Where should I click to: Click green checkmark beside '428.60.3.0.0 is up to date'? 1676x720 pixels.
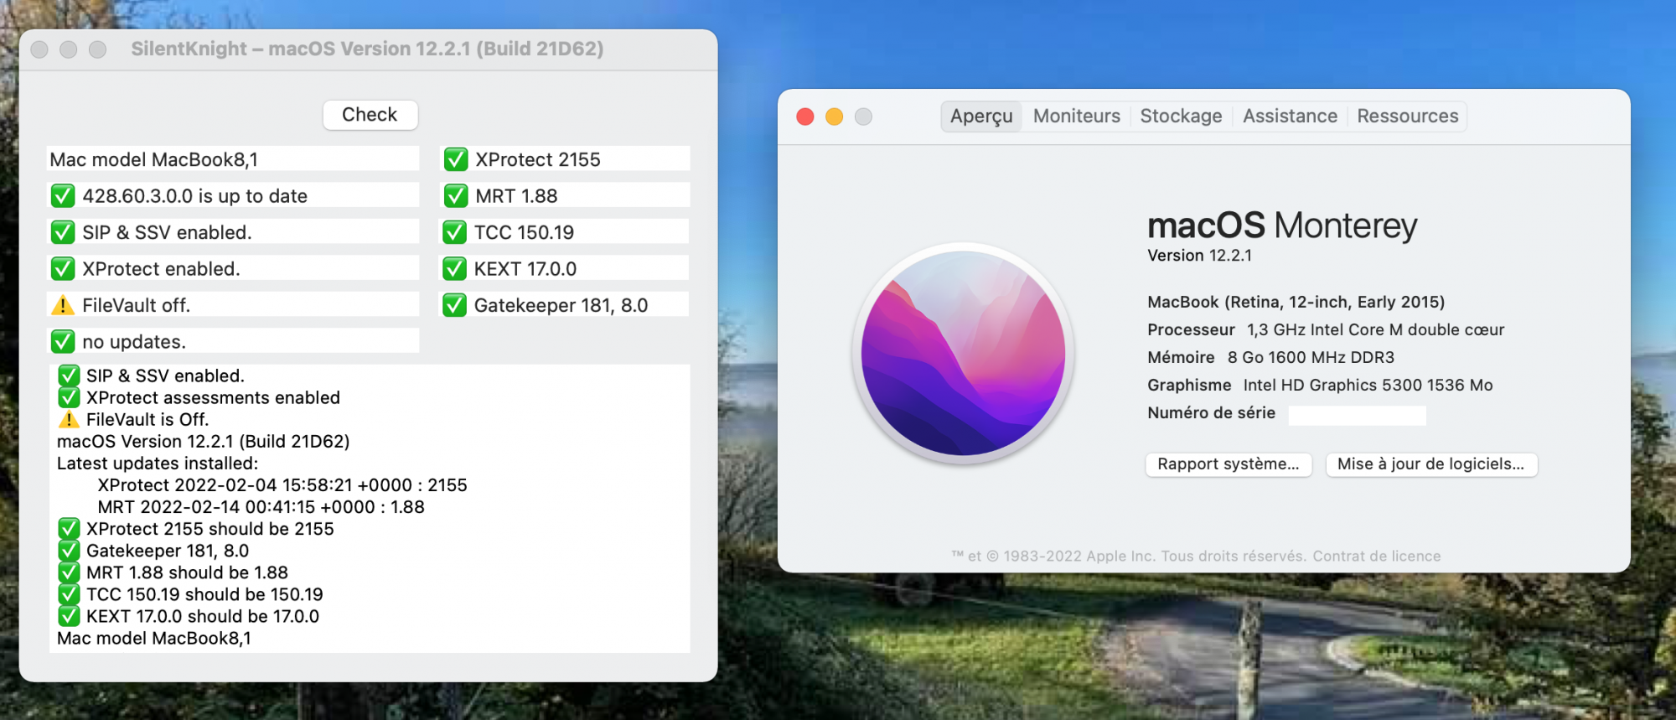pos(63,196)
